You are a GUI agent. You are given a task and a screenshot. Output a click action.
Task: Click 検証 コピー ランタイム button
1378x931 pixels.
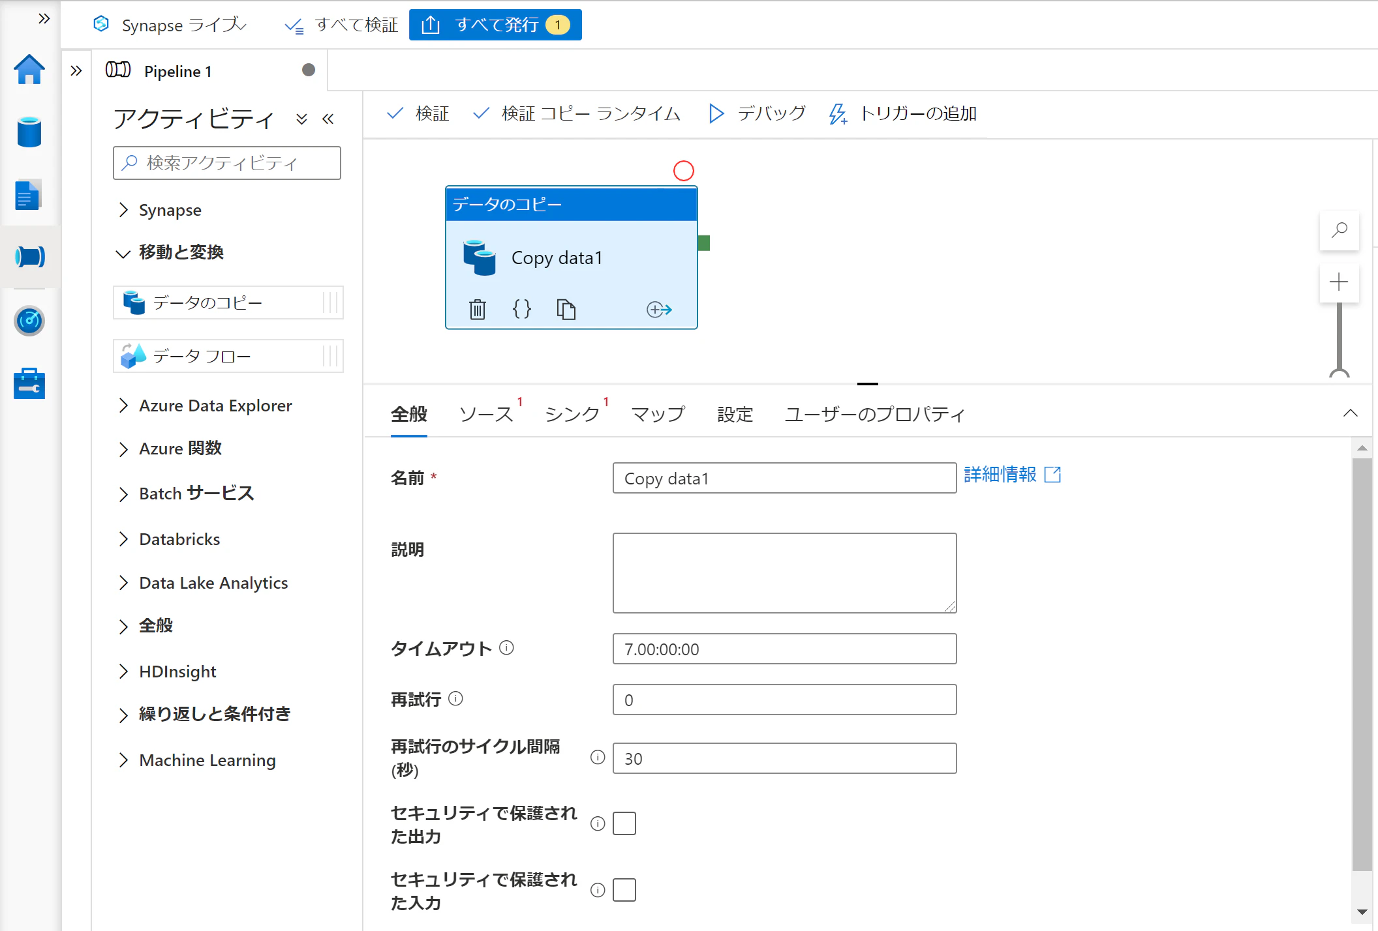(x=577, y=113)
